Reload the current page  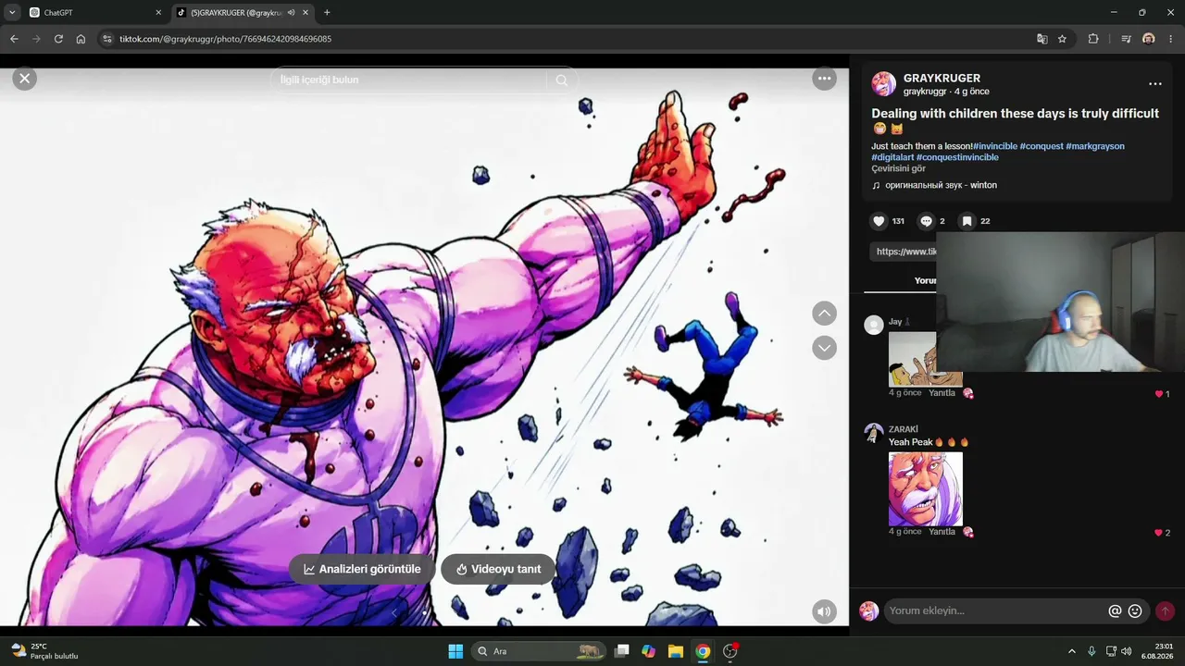(58, 39)
